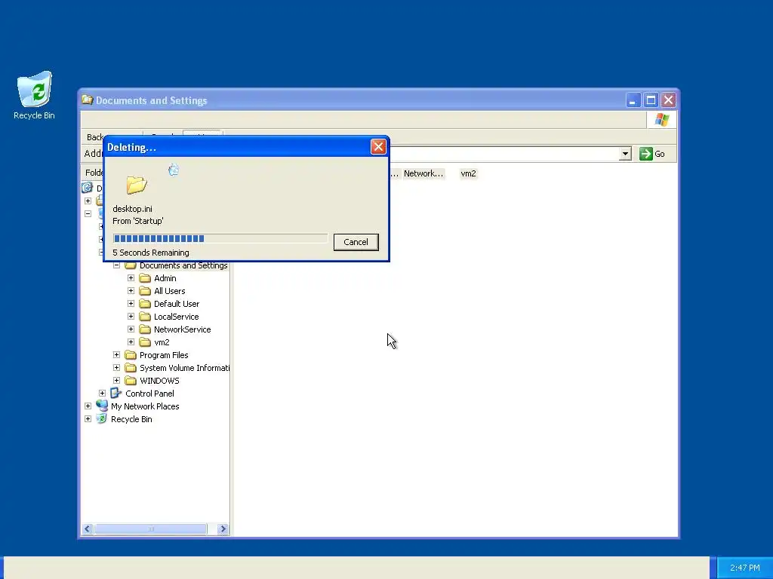
Task: Open the Recycle Bin desktop icon
Action: (x=34, y=96)
